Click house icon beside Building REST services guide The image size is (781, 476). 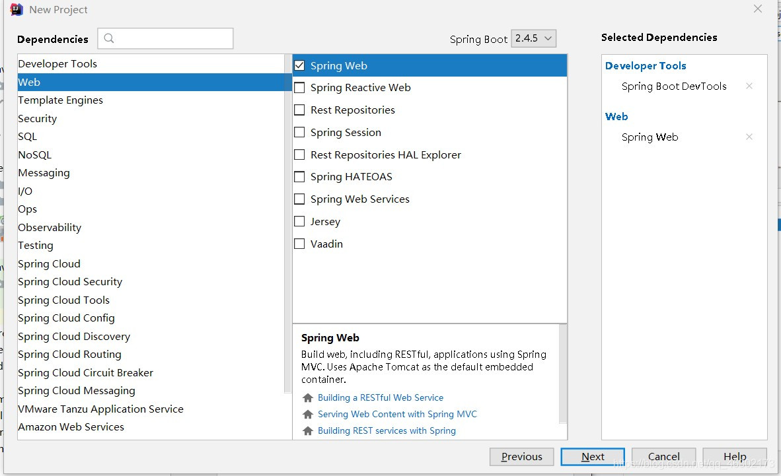308,430
